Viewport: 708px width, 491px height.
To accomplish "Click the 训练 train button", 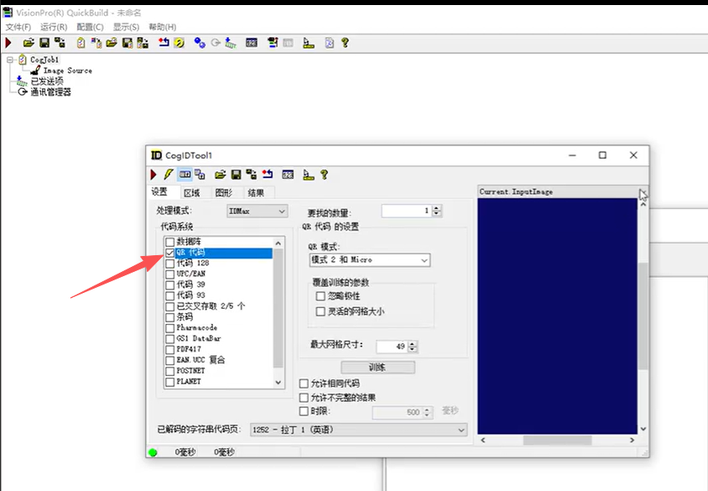I will [377, 368].
